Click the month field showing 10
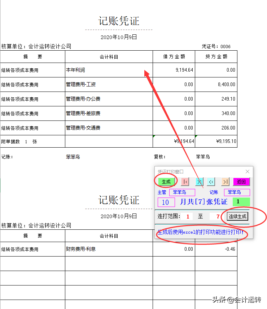This screenshot has width=267, height=309. click(166, 202)
